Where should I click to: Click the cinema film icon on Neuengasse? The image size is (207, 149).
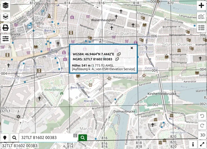click(71, 33)
